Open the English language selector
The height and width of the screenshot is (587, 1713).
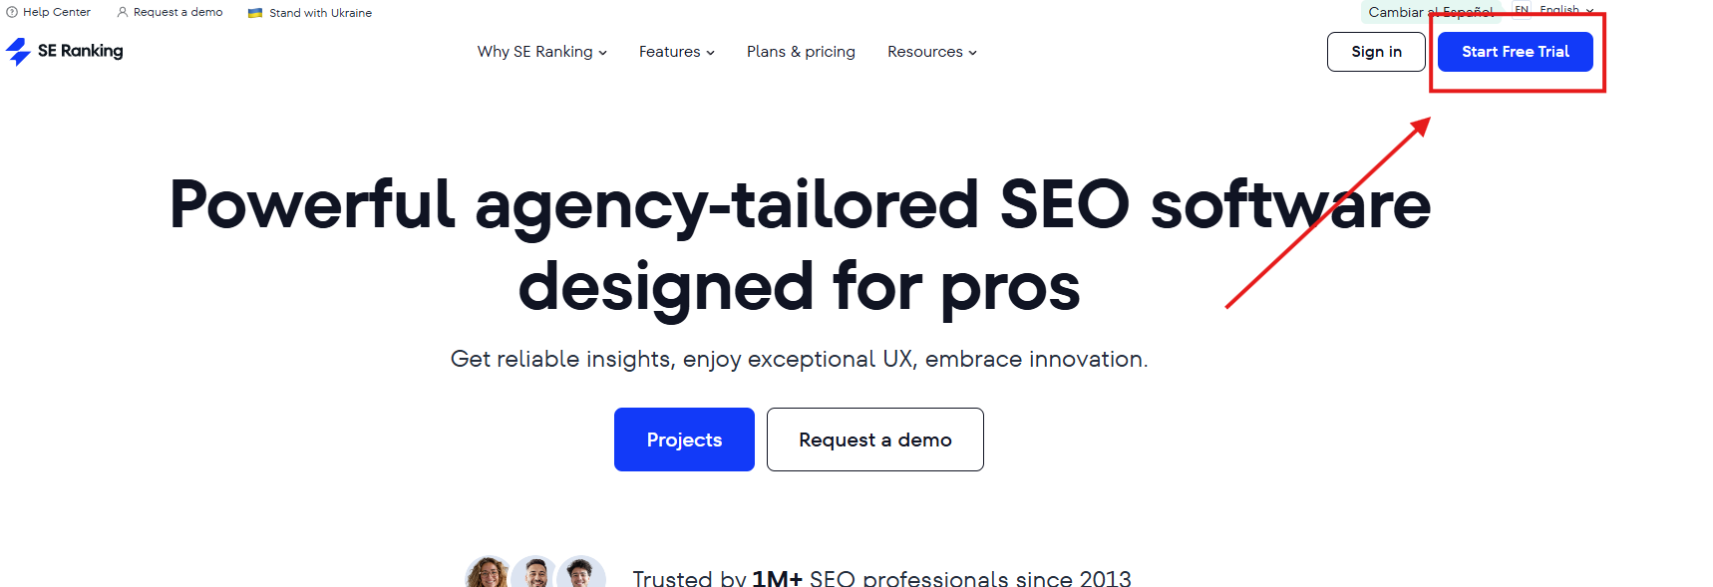pyautogui.click(x=1565, y=10)
